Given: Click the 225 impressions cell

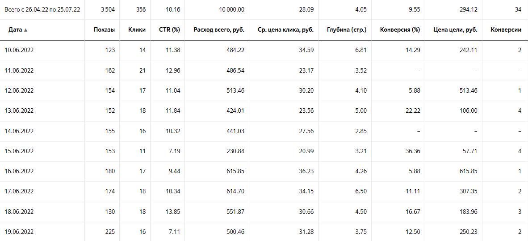Looking at the screenshot, I should [110, 232].
